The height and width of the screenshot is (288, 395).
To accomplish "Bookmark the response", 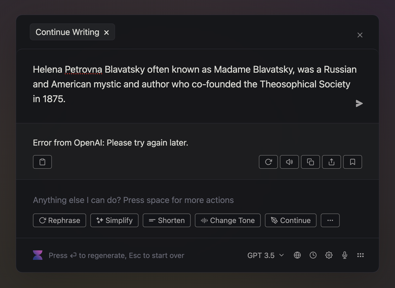I will (x=353, y=162).
